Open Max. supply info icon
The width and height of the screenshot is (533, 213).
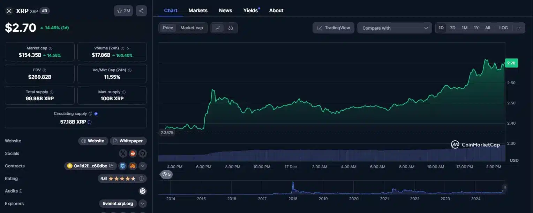point(124,92)
